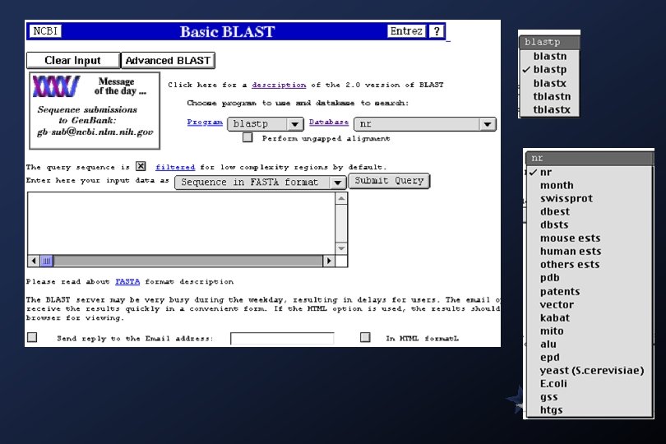Screen dimensions: 666x444
Task: Click the Email address input field
Action: [x=282, y=338]
